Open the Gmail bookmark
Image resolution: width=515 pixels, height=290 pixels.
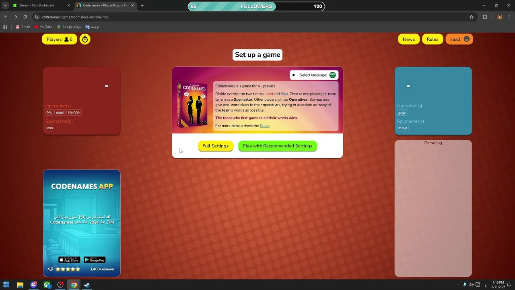pyautogui.click(x=23, y=27)
